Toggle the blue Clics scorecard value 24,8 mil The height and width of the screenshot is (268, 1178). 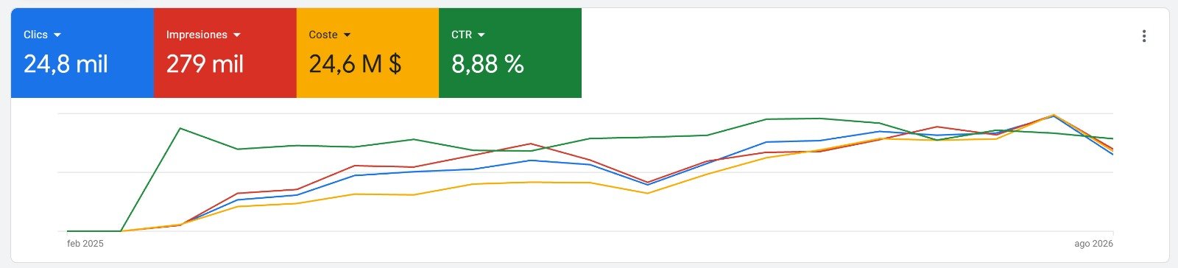[x=66, y=65]
